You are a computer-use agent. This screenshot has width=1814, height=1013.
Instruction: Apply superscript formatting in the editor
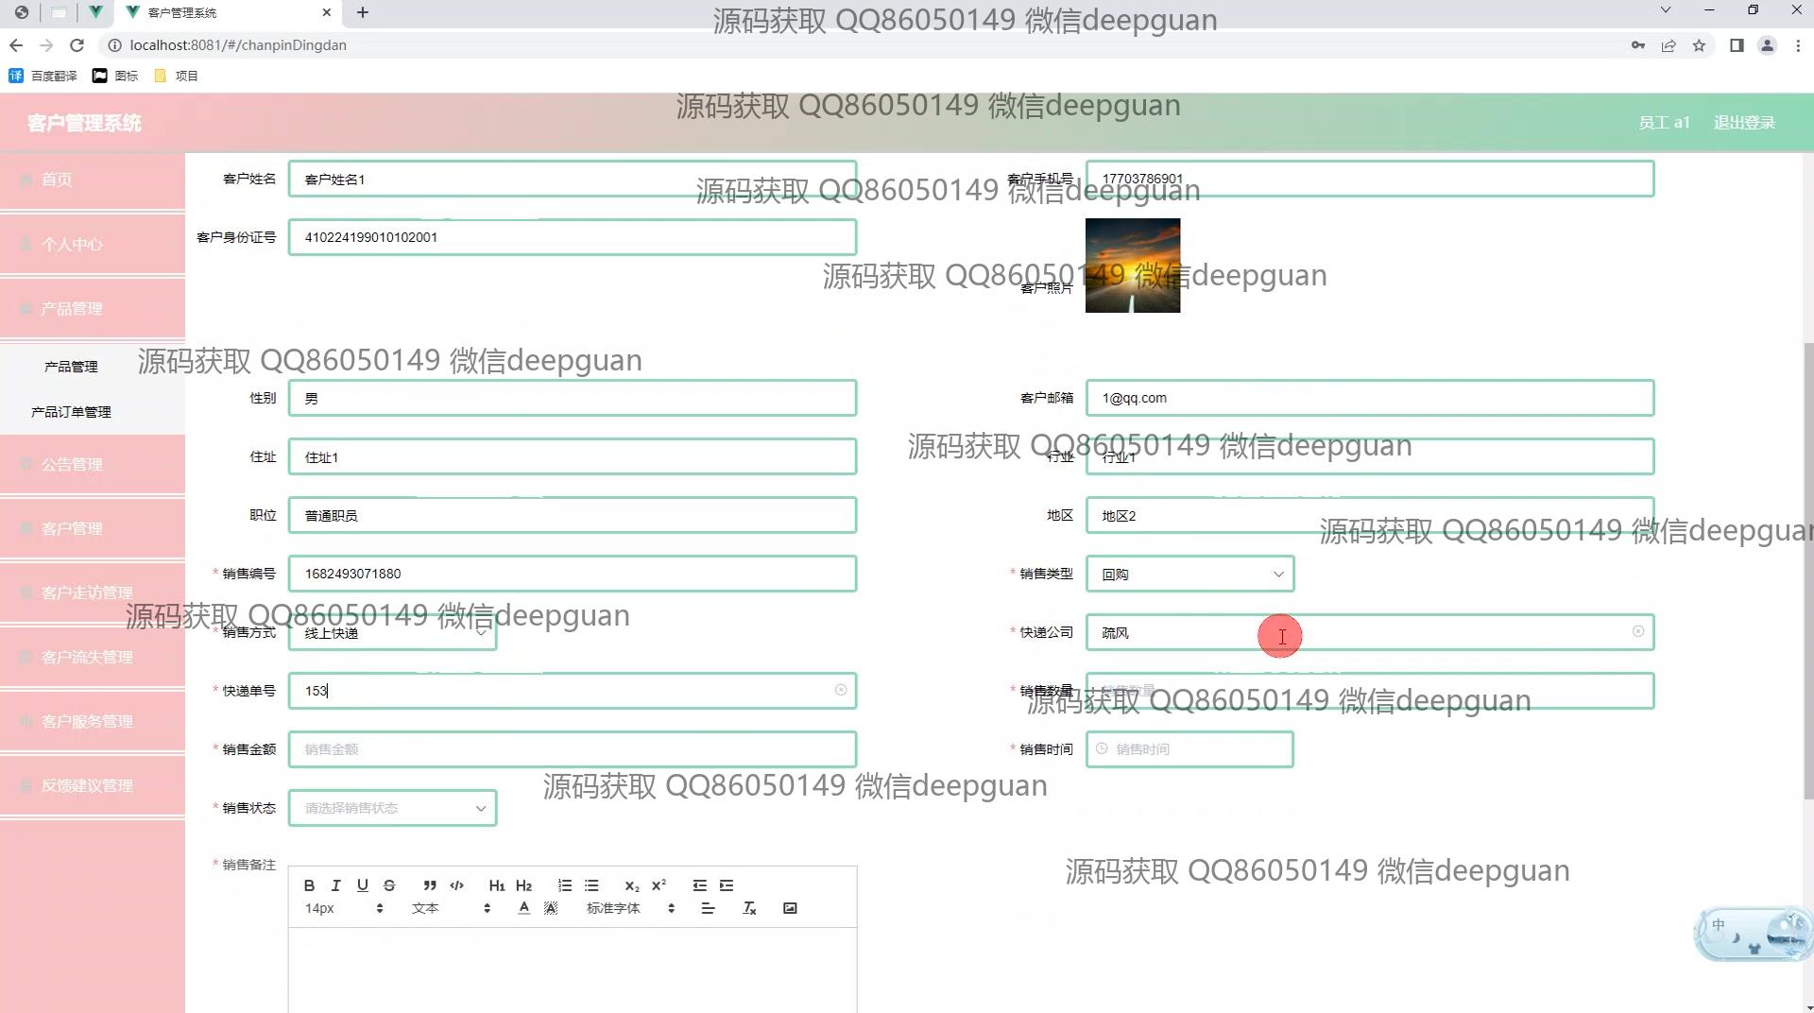[659, 885]
